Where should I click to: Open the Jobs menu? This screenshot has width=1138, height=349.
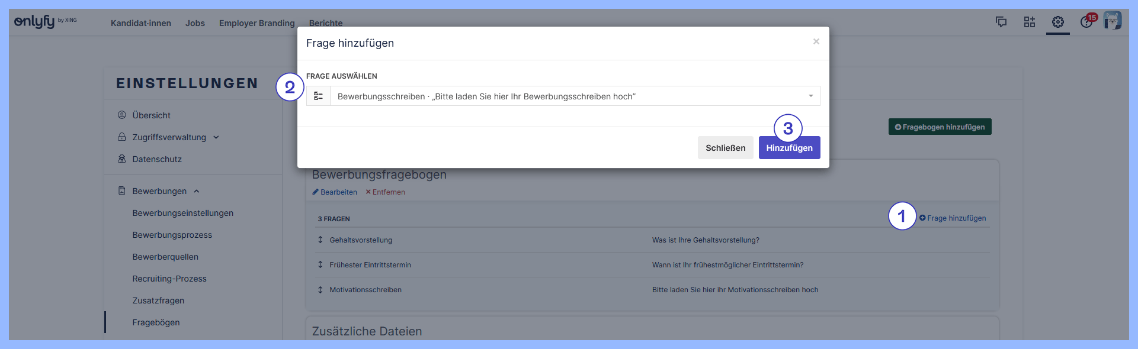pyautogui.click(x=195, y=23)
